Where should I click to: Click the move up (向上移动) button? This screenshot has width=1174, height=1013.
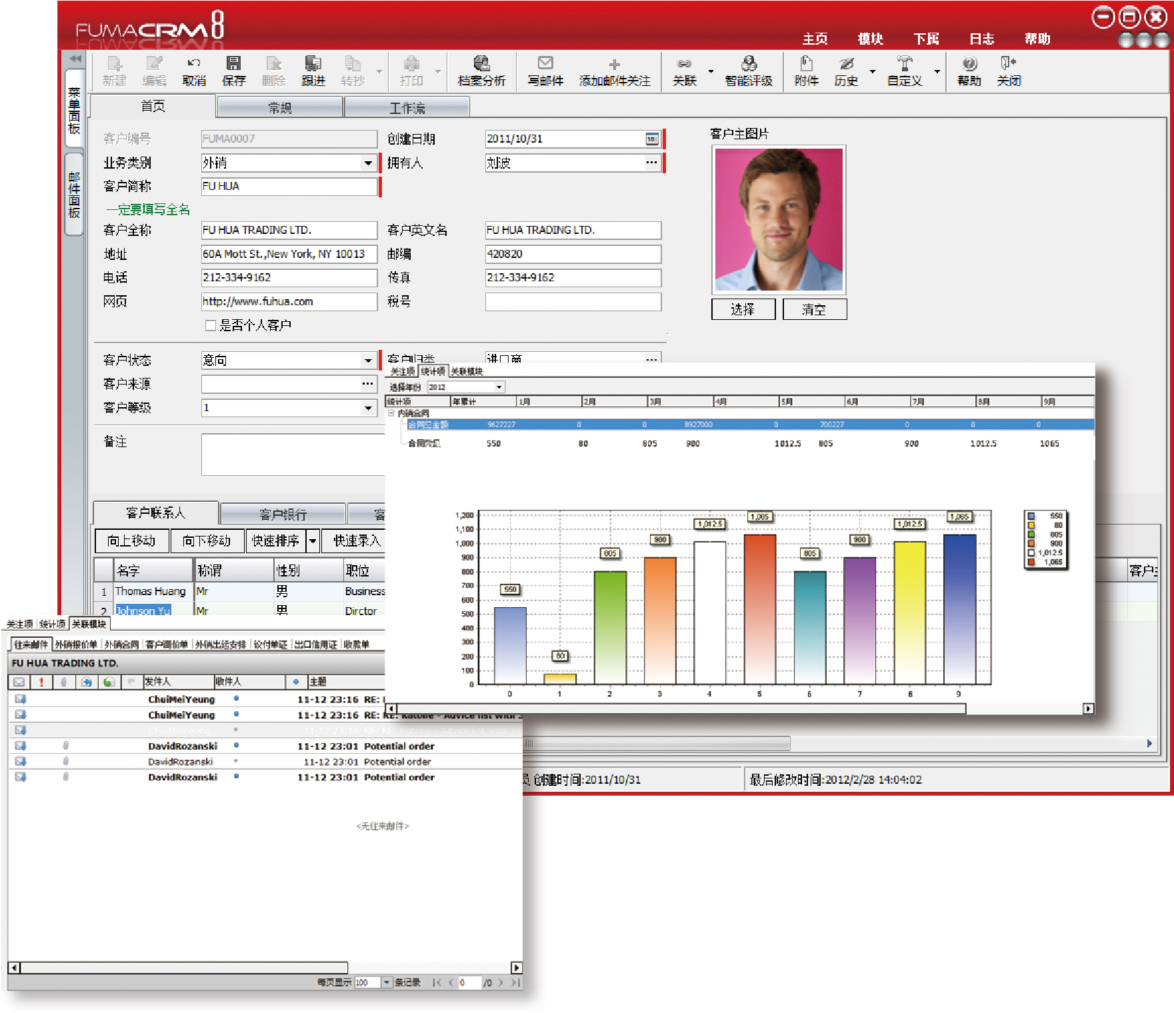pyautogui.click(x=131, y=540)
